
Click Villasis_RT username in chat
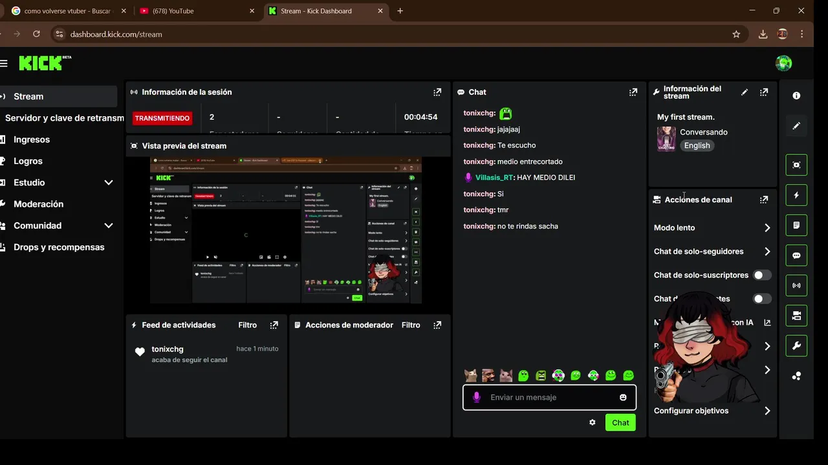tap(494, 178)
